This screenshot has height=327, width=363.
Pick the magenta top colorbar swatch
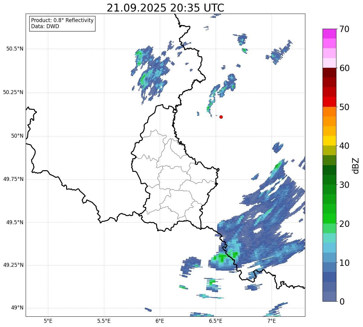point(329,34)
